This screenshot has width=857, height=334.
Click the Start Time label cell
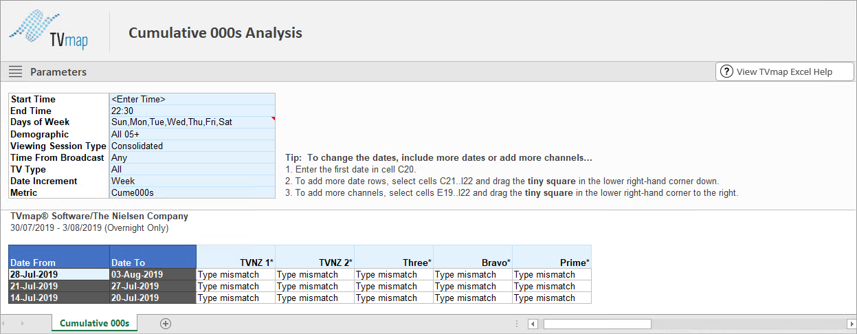(x=59, y=99)
